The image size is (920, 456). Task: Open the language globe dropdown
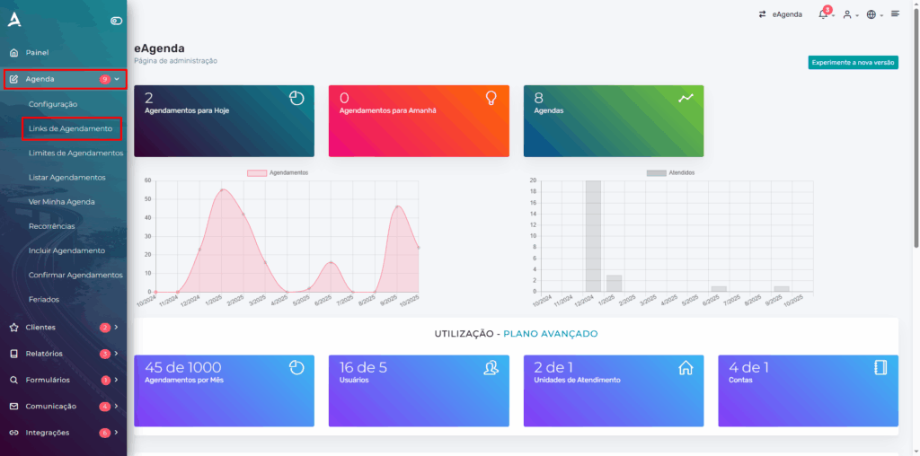(873, 14)
